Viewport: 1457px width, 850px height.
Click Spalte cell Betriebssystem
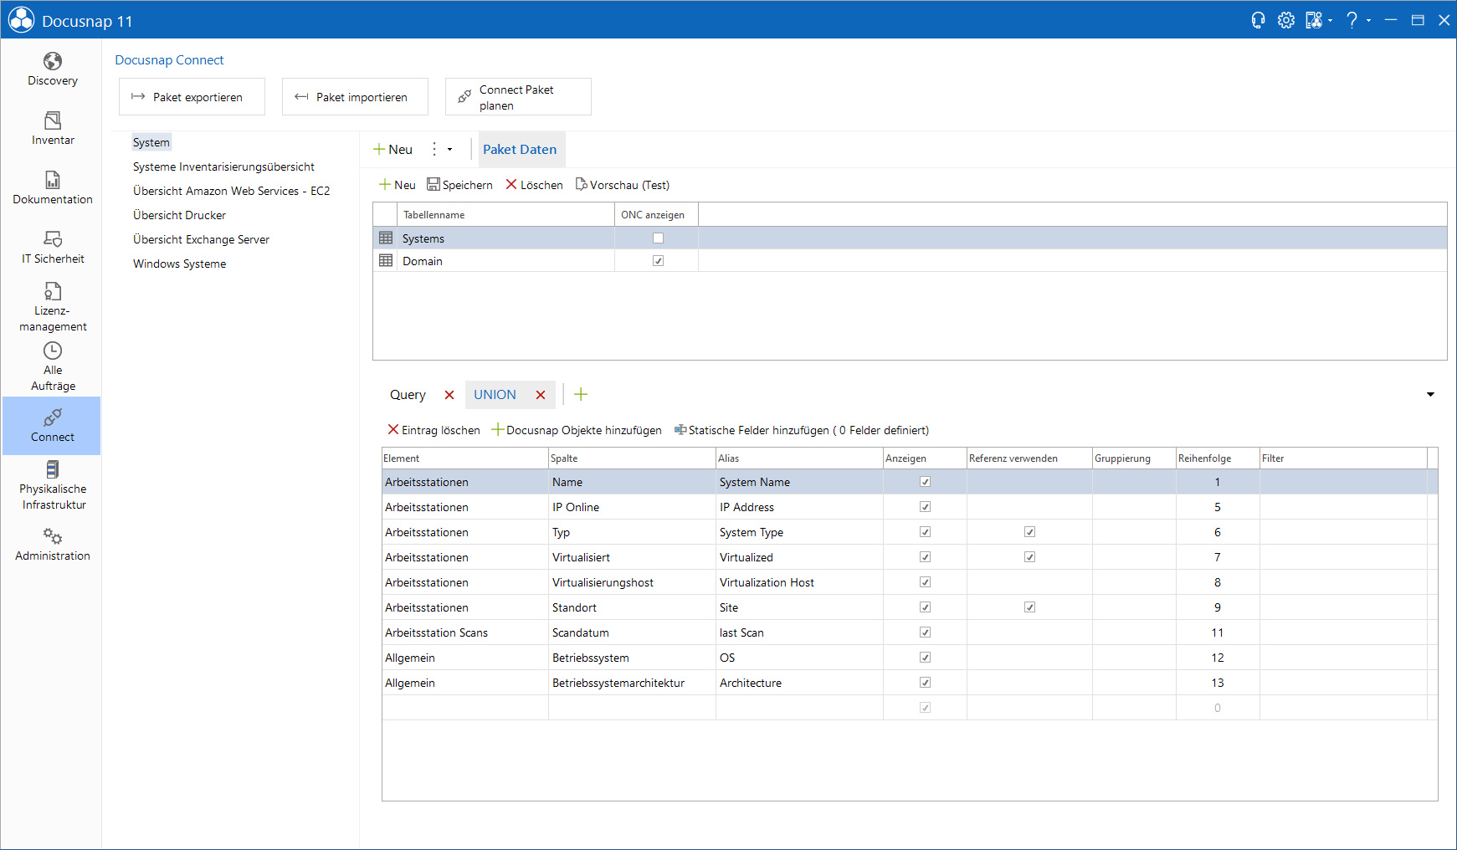tap(632, 658)
